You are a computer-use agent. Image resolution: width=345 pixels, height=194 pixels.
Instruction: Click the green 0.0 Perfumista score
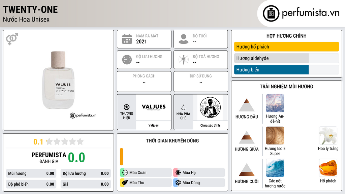[76, 158]
